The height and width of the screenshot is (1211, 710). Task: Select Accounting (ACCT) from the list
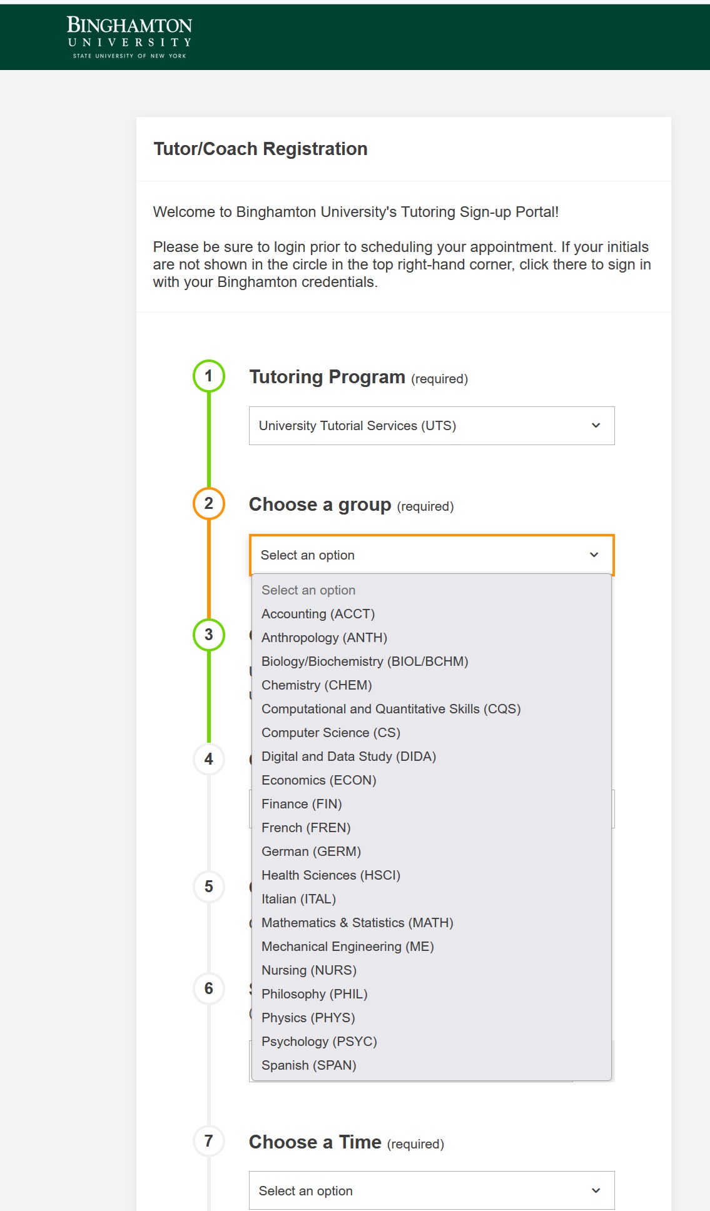[318, 614]
